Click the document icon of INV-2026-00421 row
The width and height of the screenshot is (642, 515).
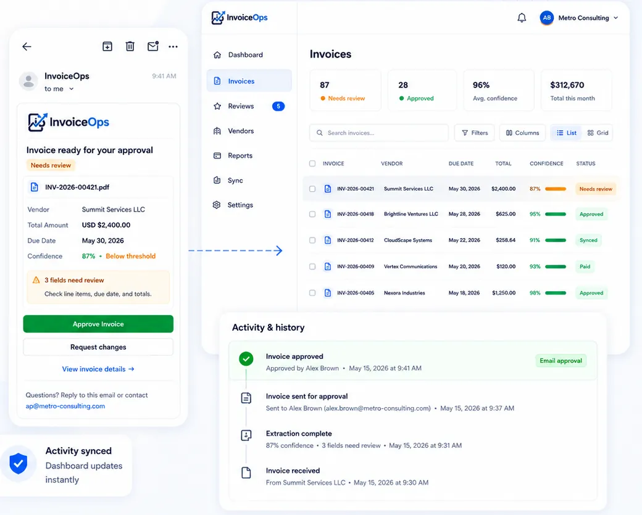[328, 189]
